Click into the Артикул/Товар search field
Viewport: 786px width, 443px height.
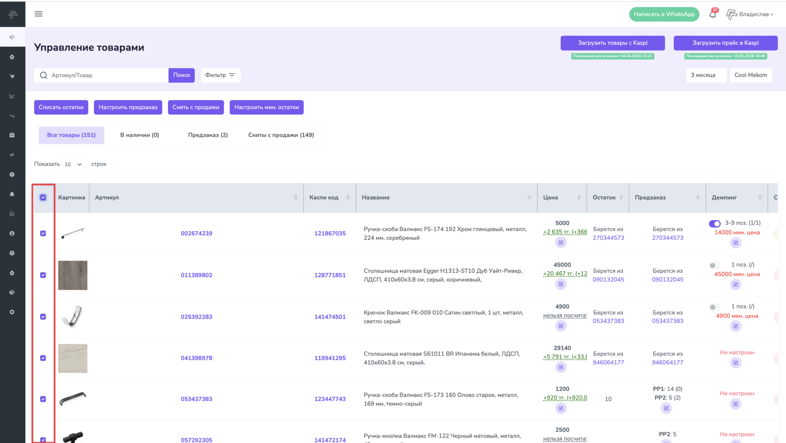108,75
